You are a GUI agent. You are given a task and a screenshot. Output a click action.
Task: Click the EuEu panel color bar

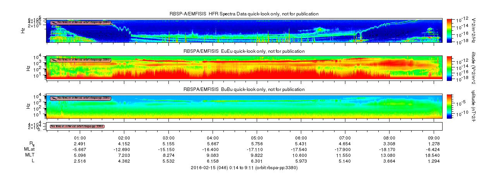point(450,67)
